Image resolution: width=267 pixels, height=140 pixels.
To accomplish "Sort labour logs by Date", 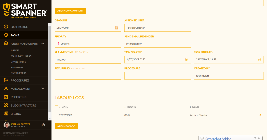I will click(63, 107).
